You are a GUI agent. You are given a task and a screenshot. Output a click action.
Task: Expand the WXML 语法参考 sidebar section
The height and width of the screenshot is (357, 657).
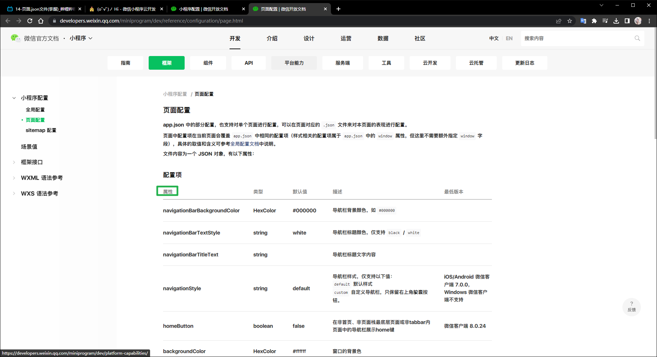(14, 178)
